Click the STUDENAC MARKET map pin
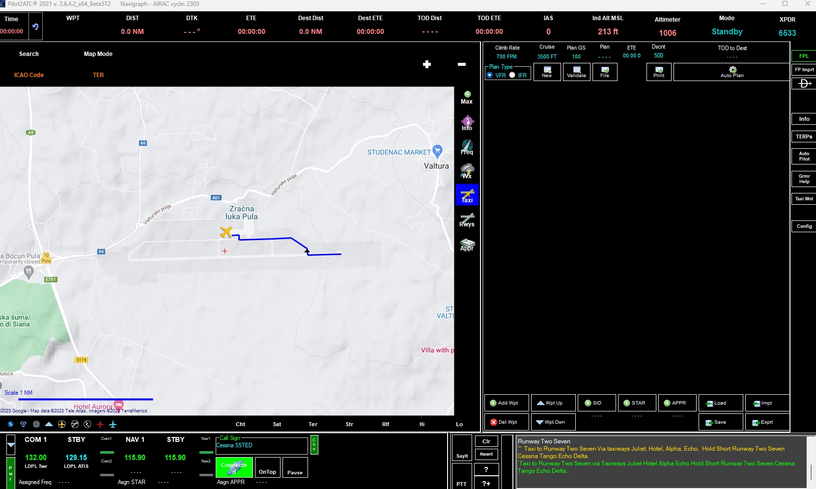Viewport: 816px width, 489px height. [437, 151]
